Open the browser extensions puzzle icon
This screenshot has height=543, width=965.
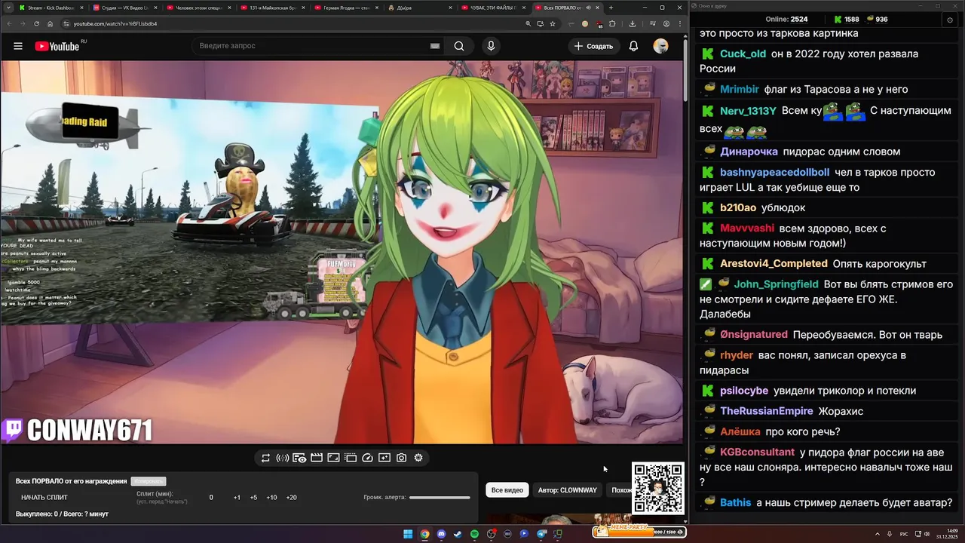click(612, 23)
